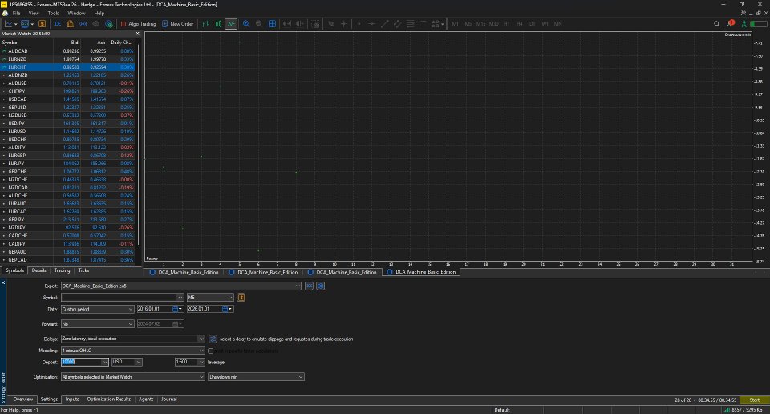The width and height of the screenshot is (770, 414).
Task: Open the File menu
Action: coord(16,14)
